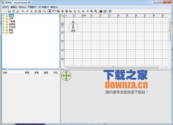The height and width of the screenshot is (125, 173).
Task: Click the 3D view up navigation arrow
Action: 66,72
